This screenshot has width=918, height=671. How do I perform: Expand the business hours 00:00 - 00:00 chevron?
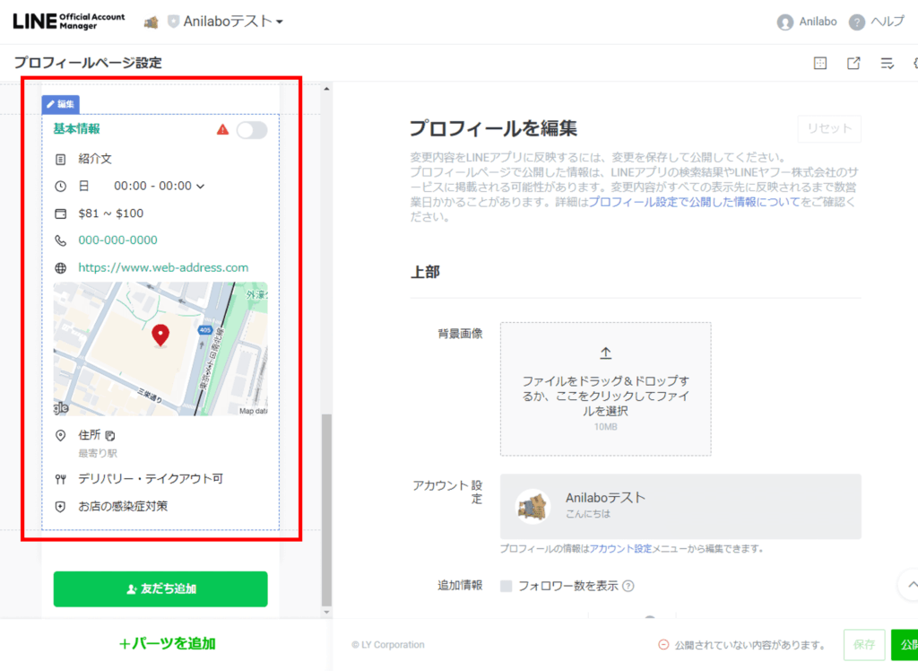[x=200, y=187]
